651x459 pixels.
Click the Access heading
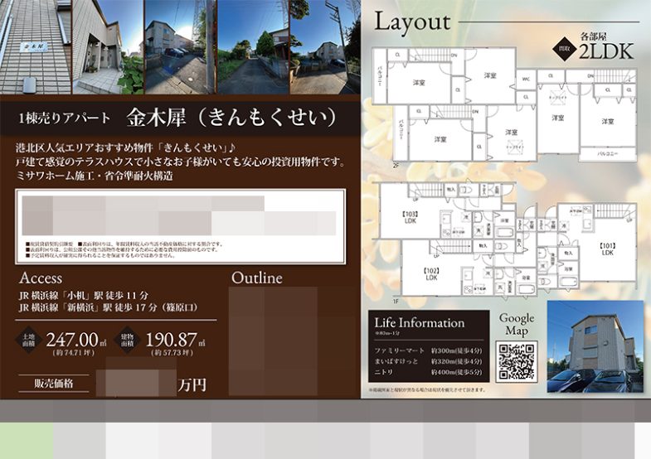point(40,278)
